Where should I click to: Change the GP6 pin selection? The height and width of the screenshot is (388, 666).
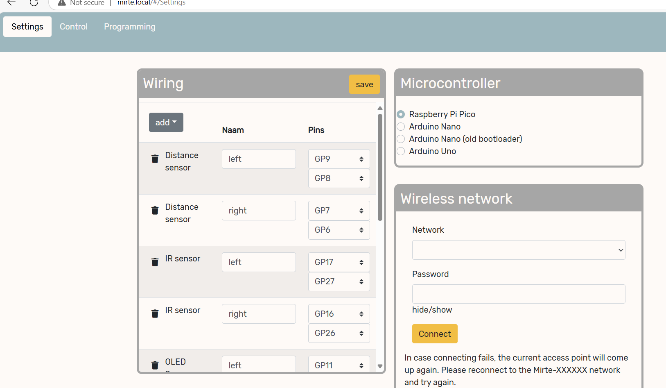point(339,230)
